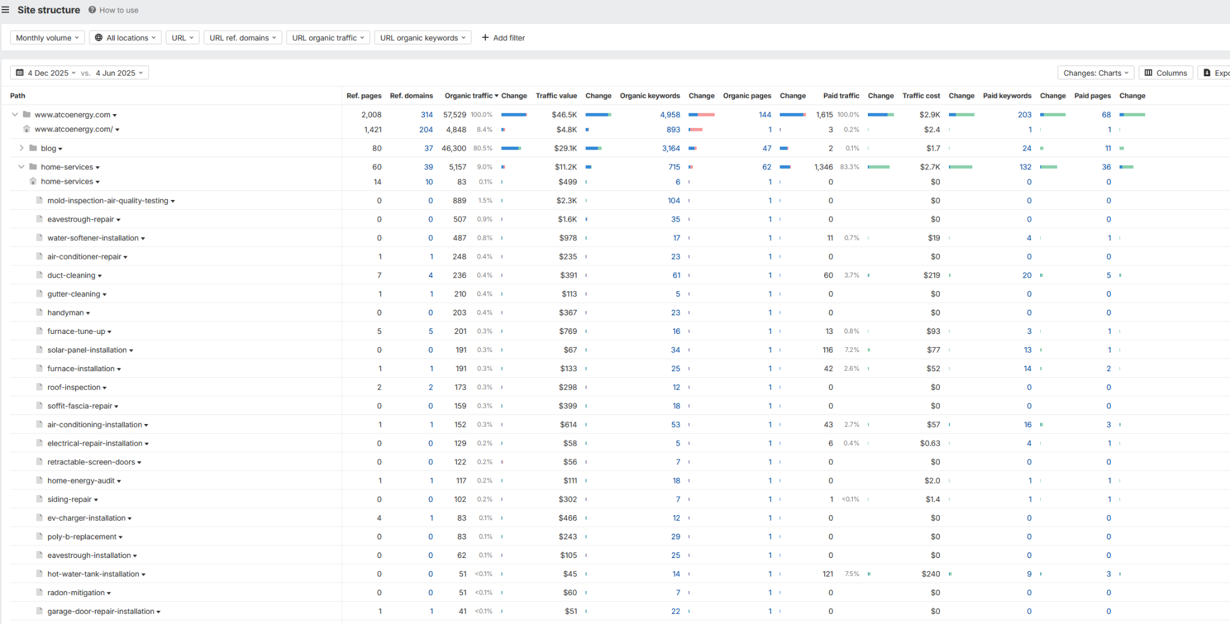Click the 314 referring domains link
The width and height of the screenshot is (1230, 624).
(426, 114)
